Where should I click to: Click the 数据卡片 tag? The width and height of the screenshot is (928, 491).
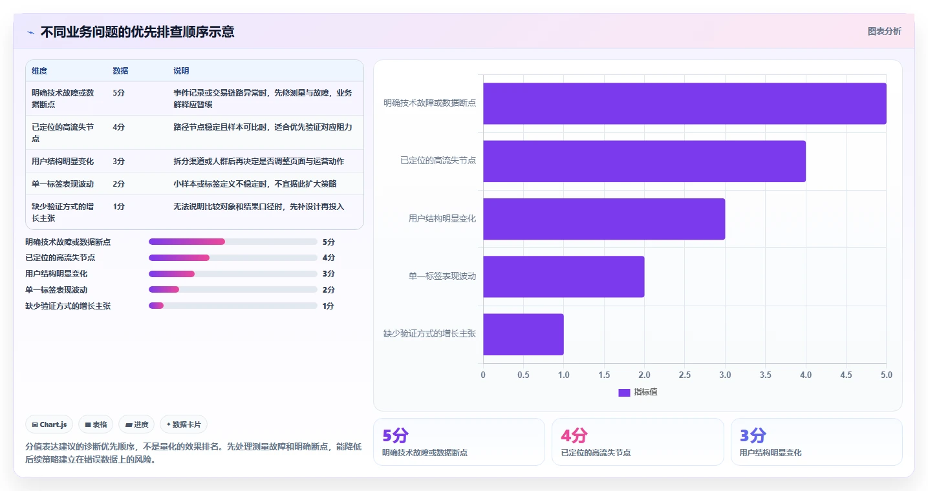184,424
